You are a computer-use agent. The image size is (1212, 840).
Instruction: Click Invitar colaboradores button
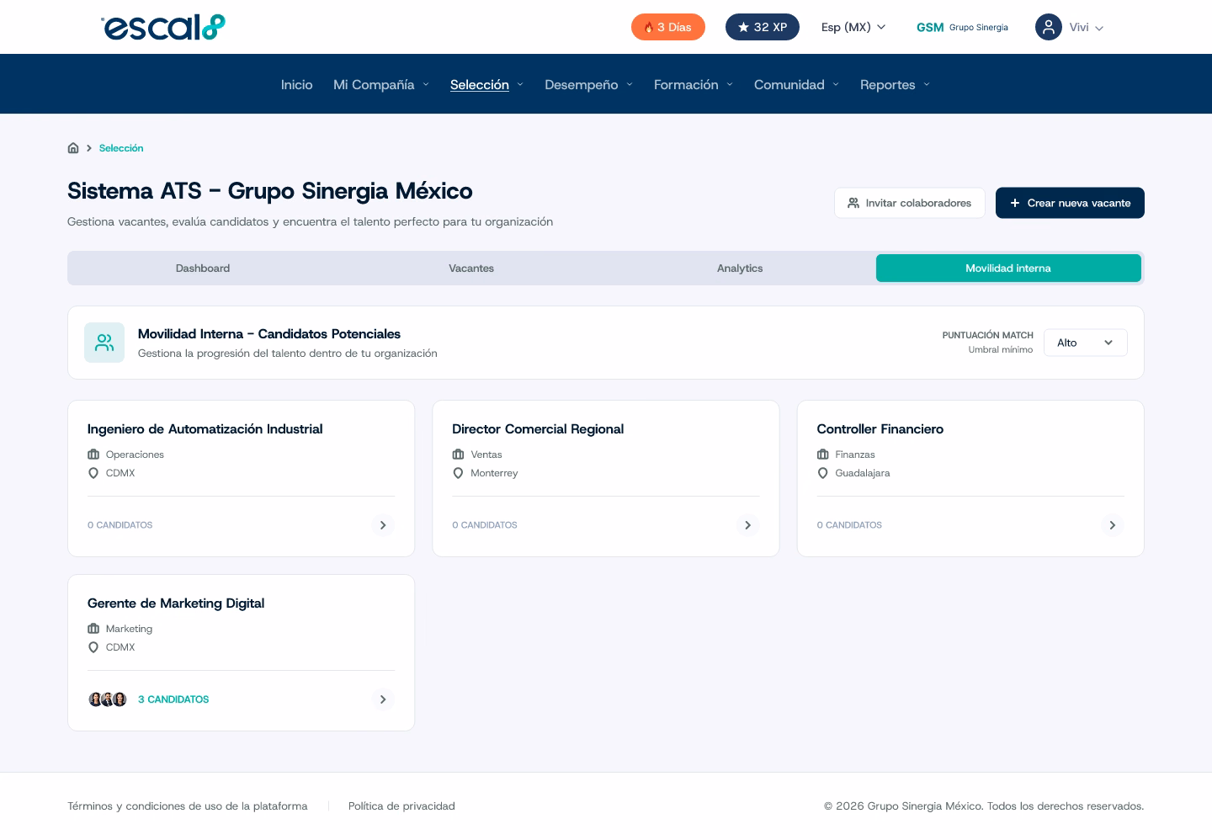(910, 203)
